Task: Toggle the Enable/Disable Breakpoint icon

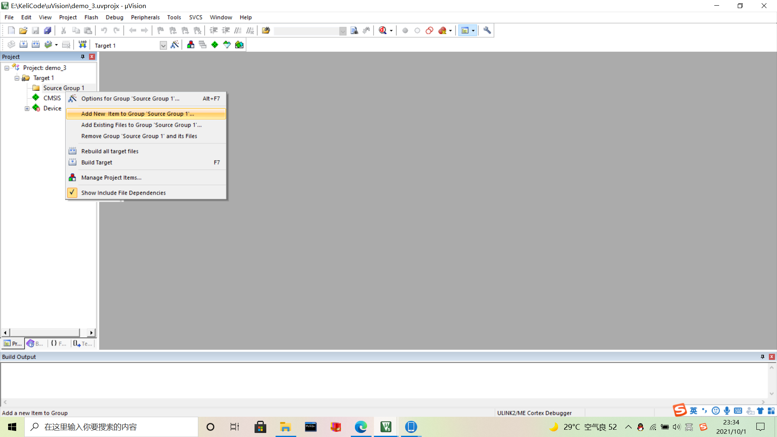Action: coord(417,30)
